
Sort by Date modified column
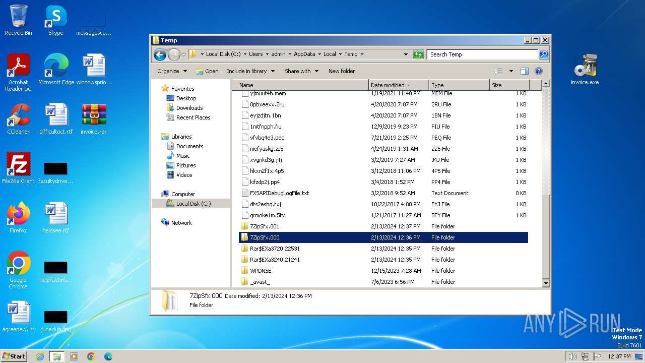pos(399,85)
